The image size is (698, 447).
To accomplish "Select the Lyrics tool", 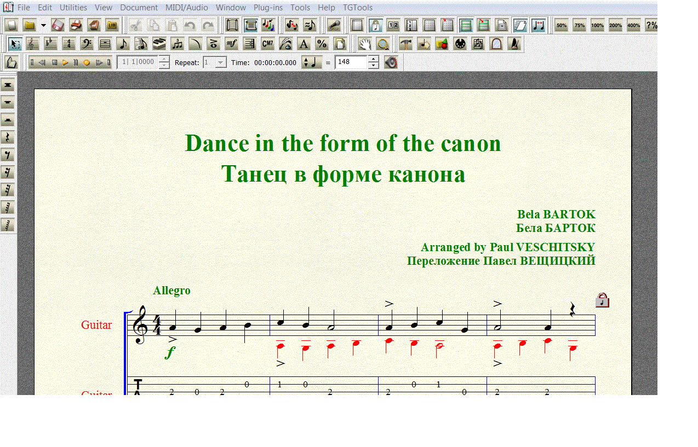I will pyautogui.click(x=285, y=44).
